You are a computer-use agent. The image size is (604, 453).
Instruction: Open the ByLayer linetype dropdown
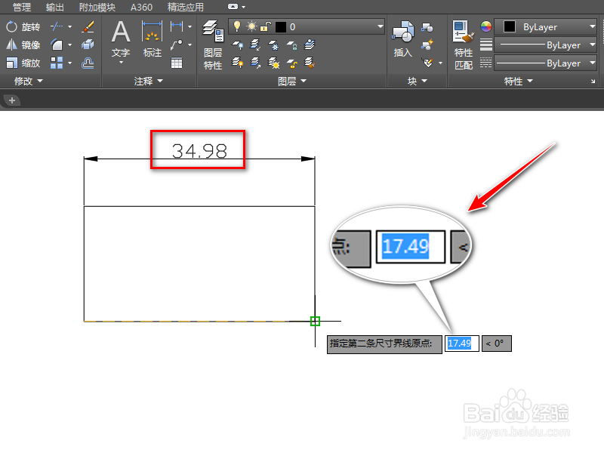tap(593, 63)
